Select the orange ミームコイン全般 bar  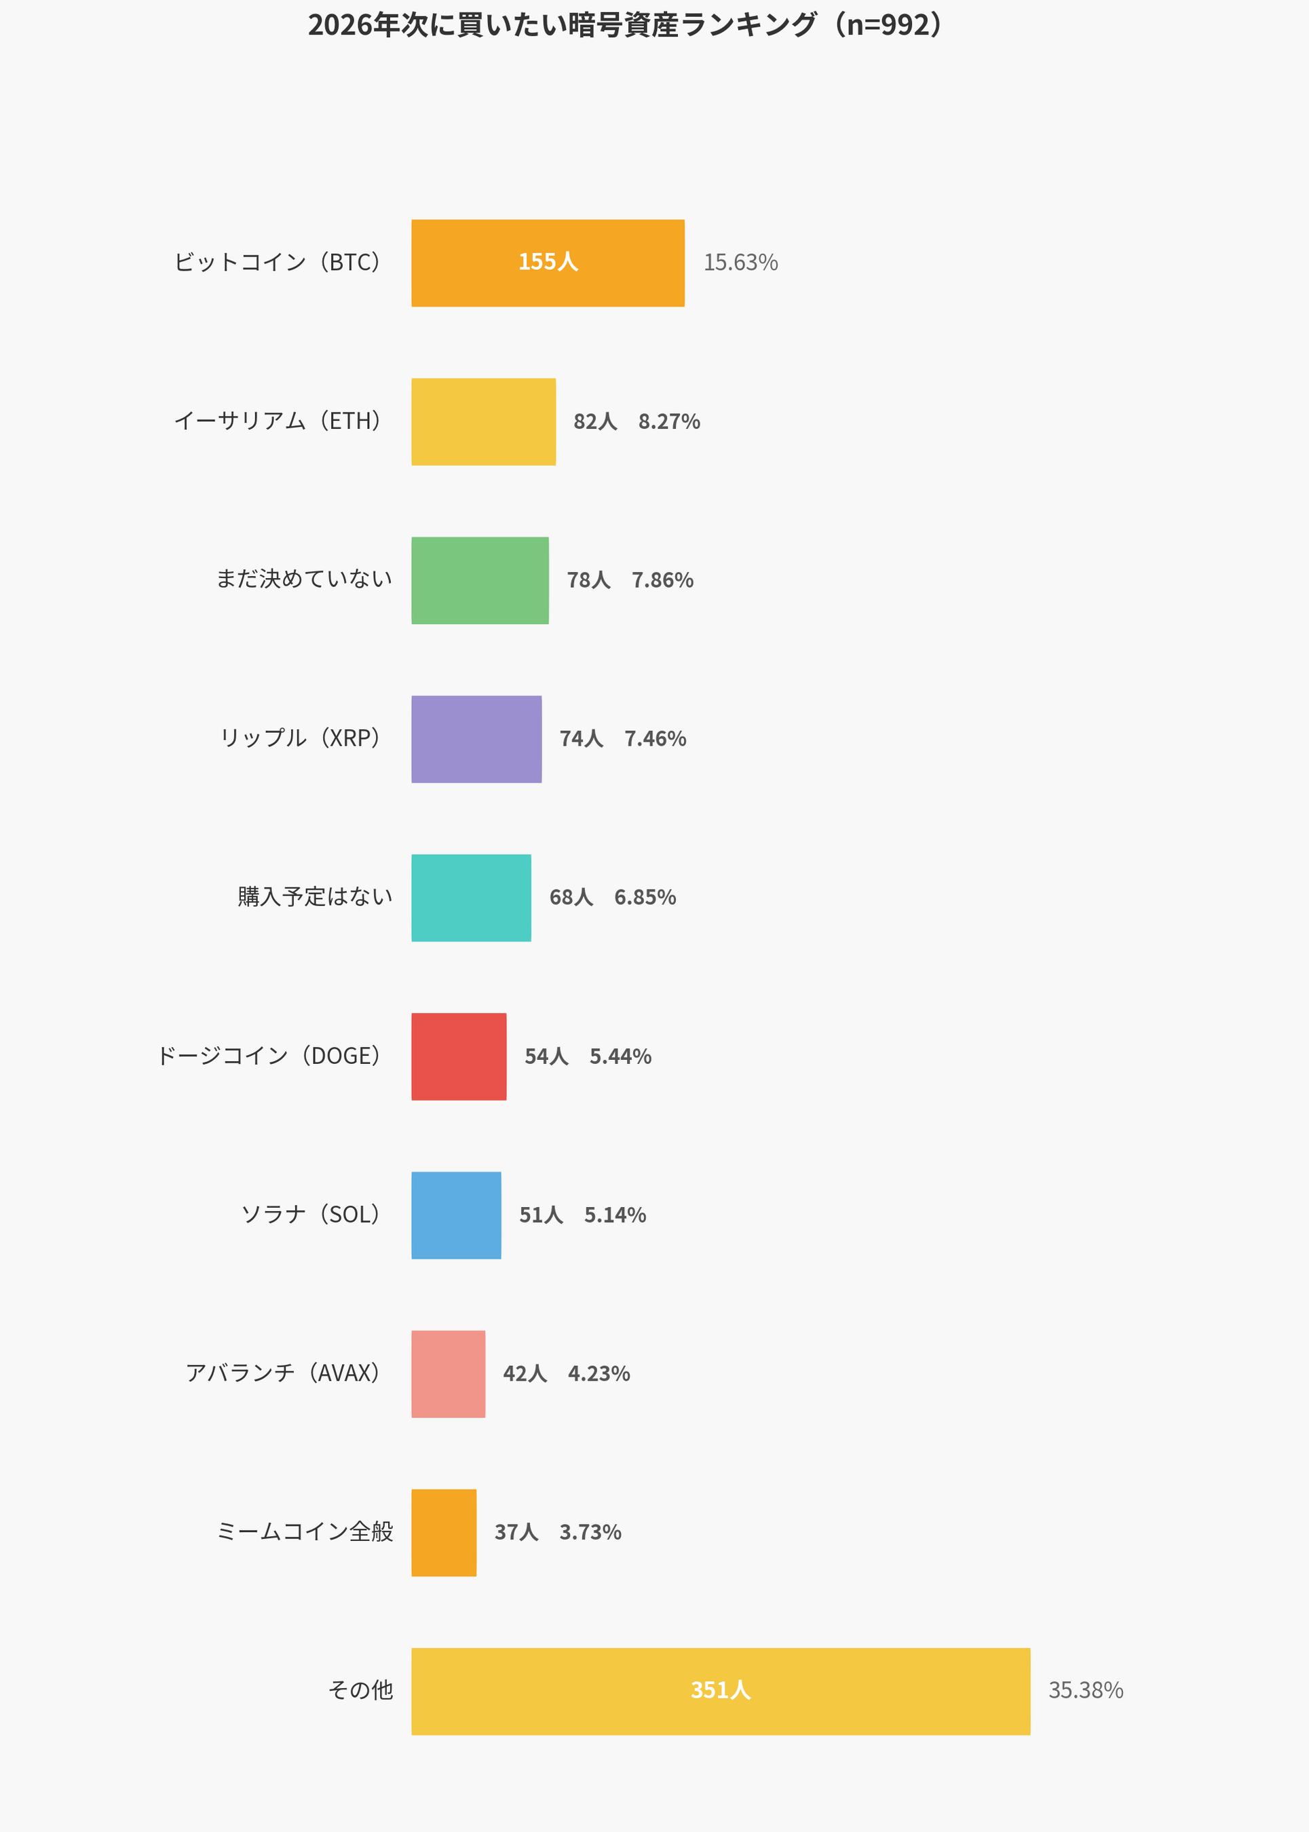(x=443, y=1533)
